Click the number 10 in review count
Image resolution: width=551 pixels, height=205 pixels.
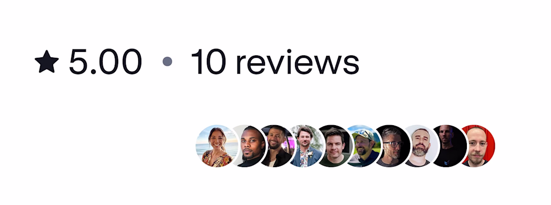[x=208, y=61]
